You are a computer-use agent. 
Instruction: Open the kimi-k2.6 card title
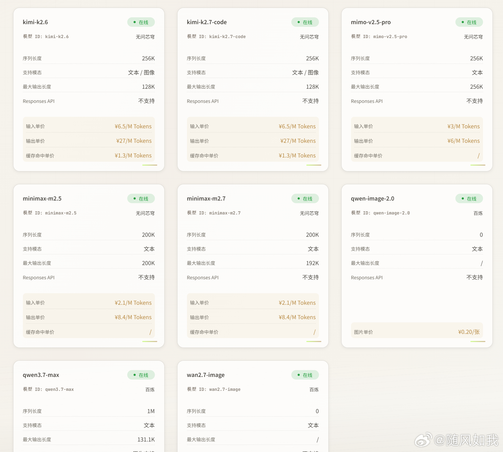[35, 22]
